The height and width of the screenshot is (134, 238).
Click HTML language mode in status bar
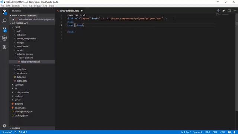[222, 132]
